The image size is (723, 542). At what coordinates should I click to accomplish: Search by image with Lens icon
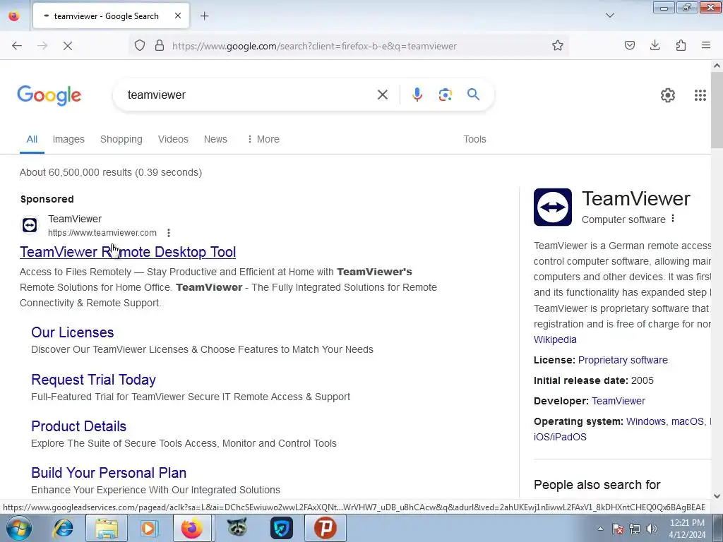[x=445, y=95]
